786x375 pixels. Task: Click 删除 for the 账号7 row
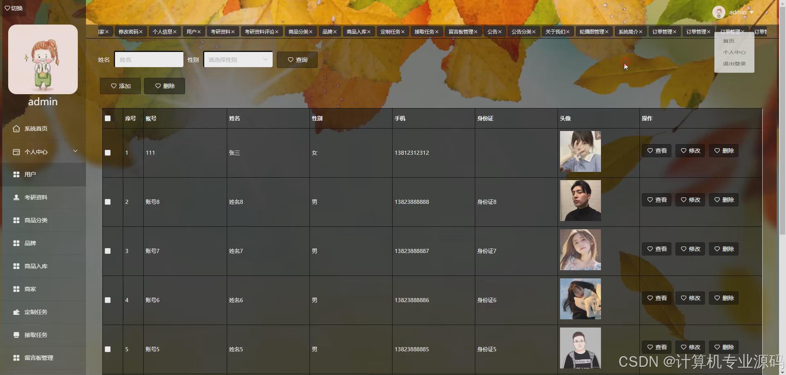[x=724, y=249]
